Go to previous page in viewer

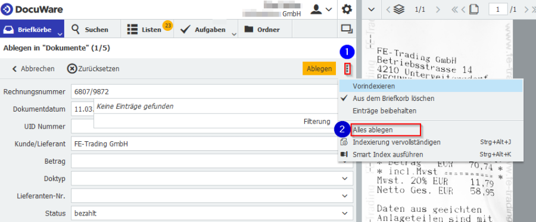(x=463, y=9)
